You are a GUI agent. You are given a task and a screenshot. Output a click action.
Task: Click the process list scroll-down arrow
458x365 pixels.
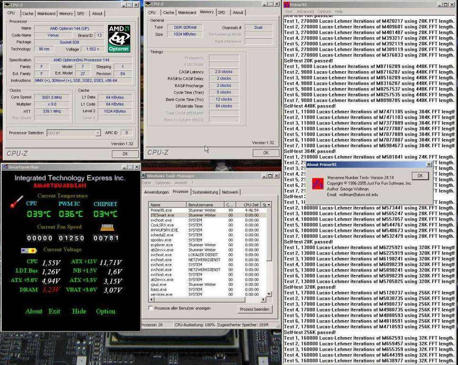pyautogui.click(x=269, y=294)
